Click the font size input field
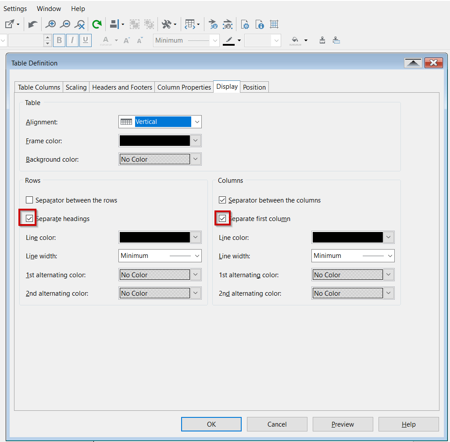This screenshot has height=442, width=450. [x=26, y=40]
